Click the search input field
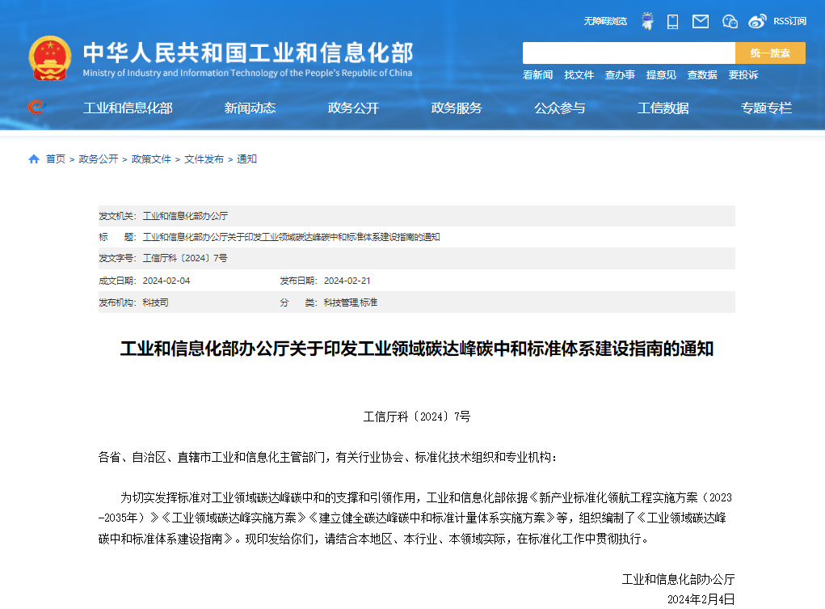The image size is (825, 609). coord(628,53)
